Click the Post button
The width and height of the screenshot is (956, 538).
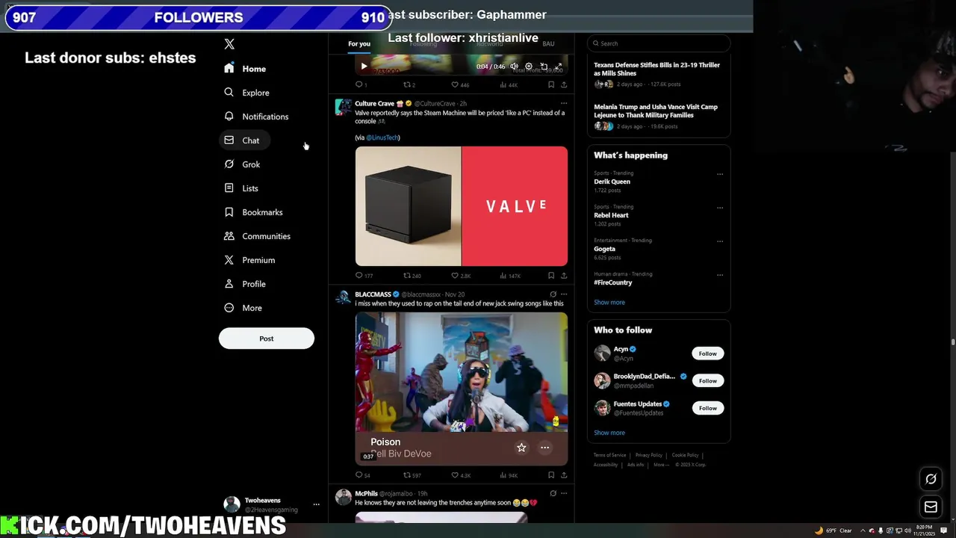[267, 338]
